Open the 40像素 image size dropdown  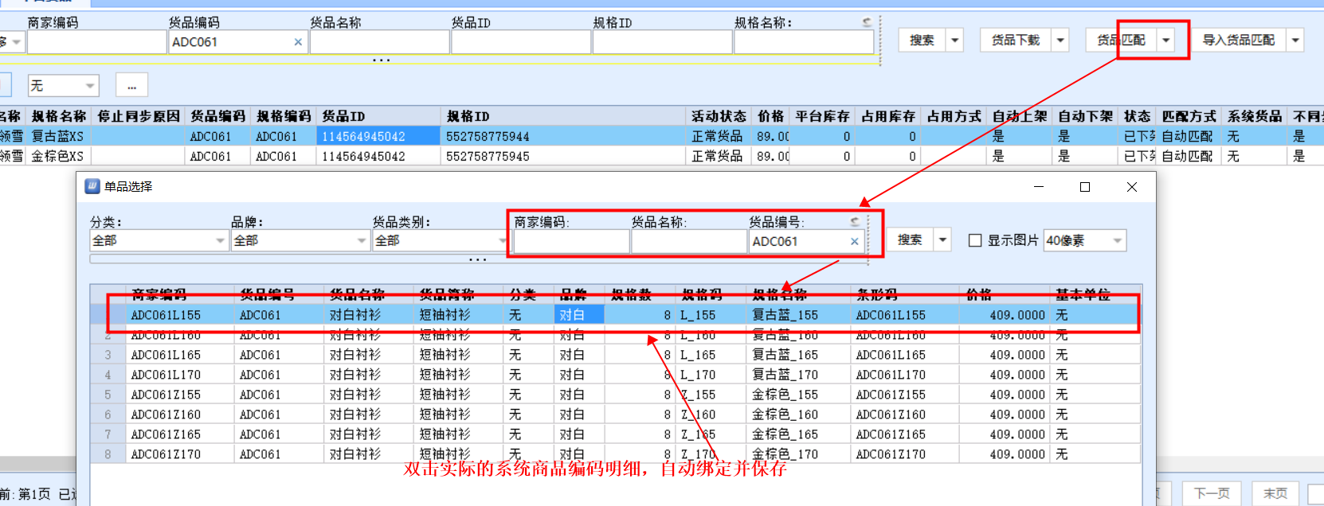coord(1117,240)
